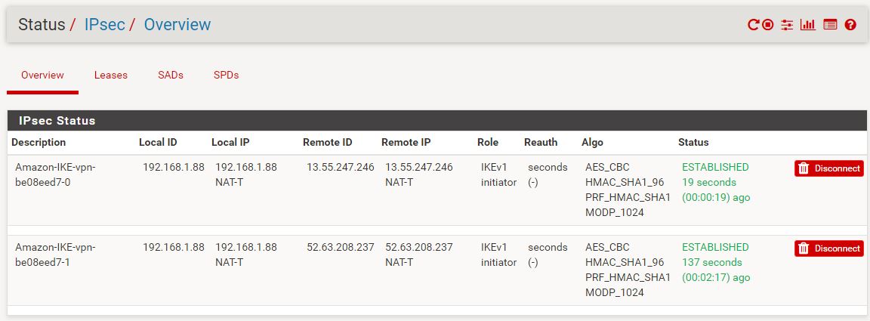Click the Remote IP column header
This screenshot has height=321, width=870.
coord(406,142)
